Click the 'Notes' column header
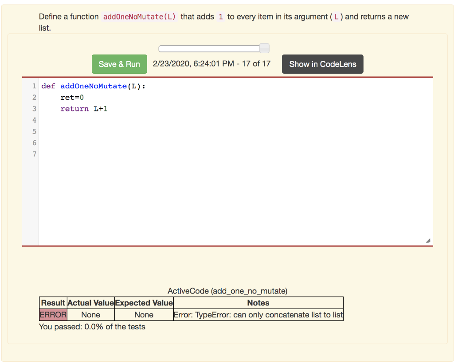 click(x=258, y=303)
